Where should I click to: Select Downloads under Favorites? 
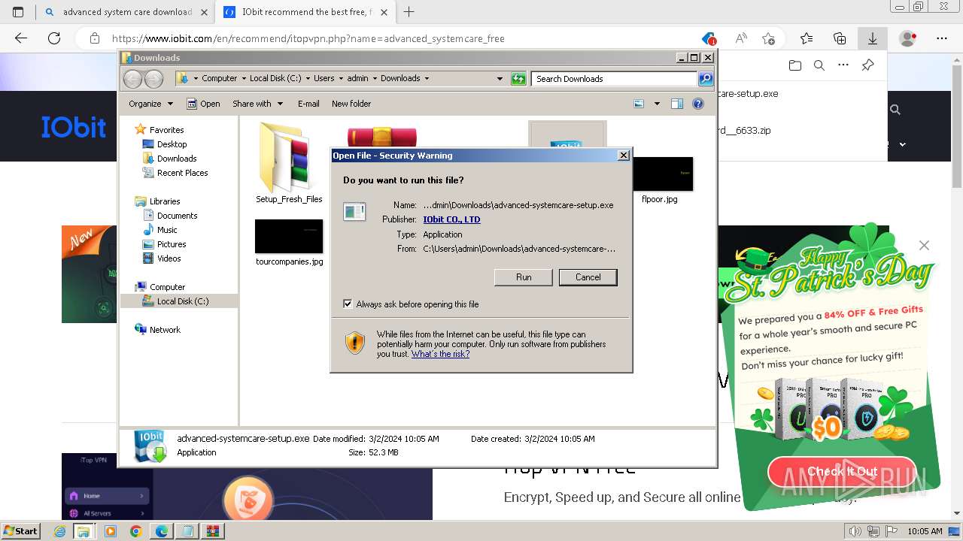[x=177, y=159]
